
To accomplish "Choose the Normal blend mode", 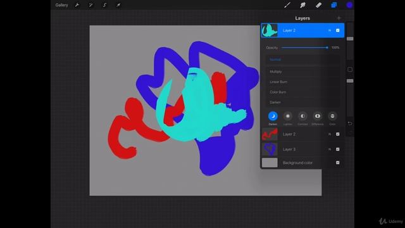I will (x=302, y=60).
